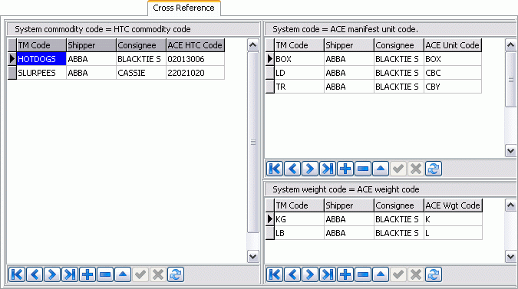Click HTC code 02013006 cell
518x289 pixels.
195,59
